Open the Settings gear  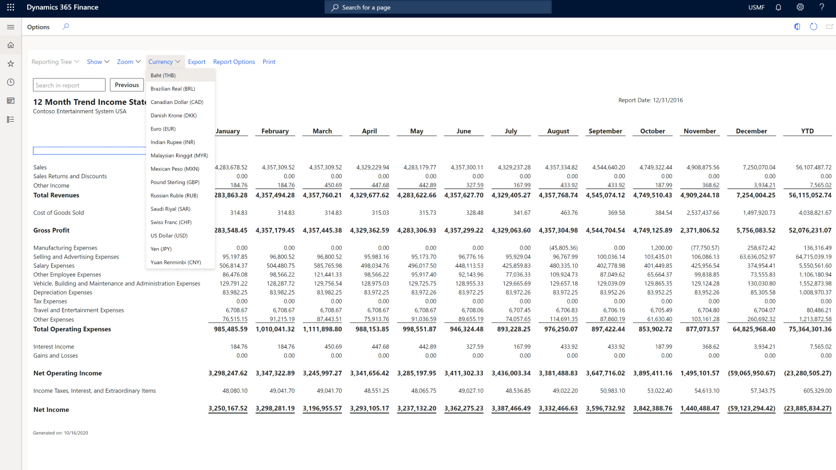(800, 7)
